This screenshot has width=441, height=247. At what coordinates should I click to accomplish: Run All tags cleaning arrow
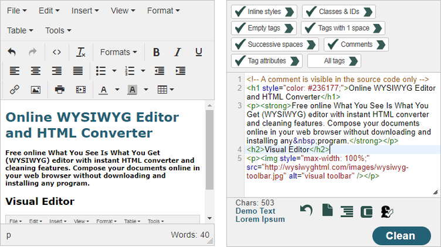353,61
